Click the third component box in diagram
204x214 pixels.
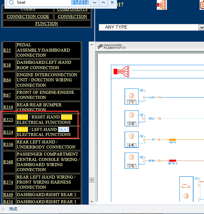click(x=132, y=140)
